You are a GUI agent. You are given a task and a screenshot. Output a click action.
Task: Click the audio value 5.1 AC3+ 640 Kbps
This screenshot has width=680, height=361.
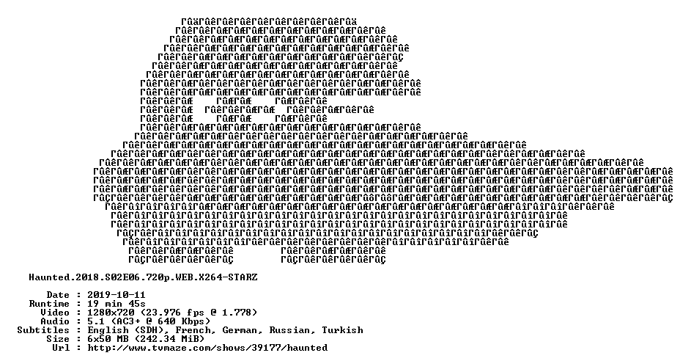[x=149, y=321]
